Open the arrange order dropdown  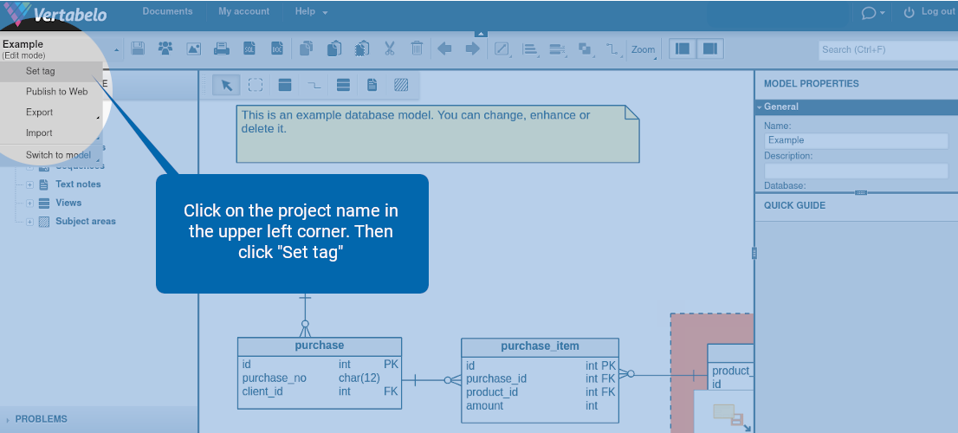click(x=586, y=49)
